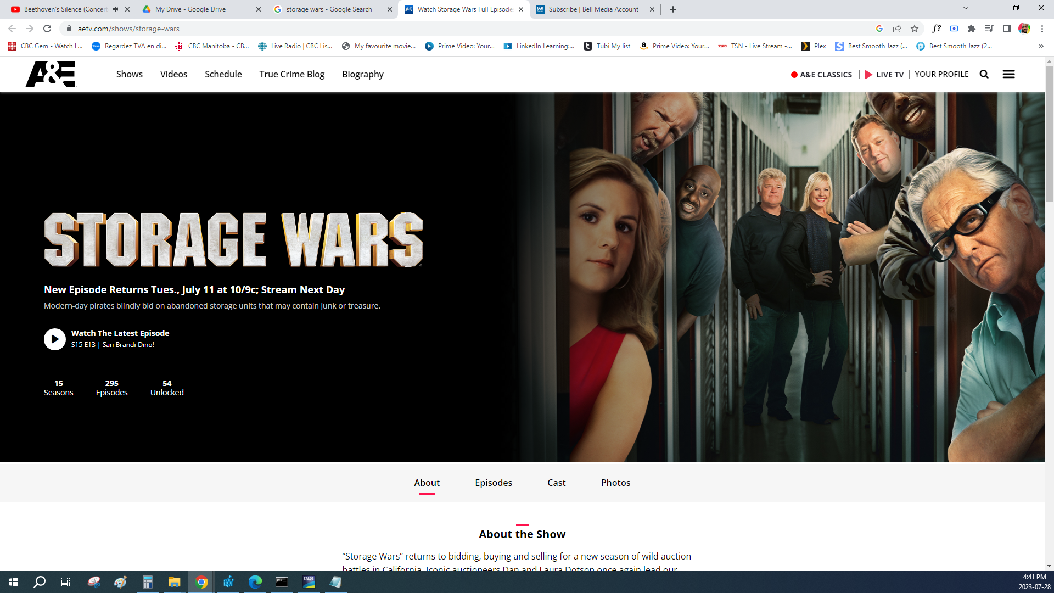Click the page reload icon
This screenshot has height=593, width=1054.
coord(47,29)
